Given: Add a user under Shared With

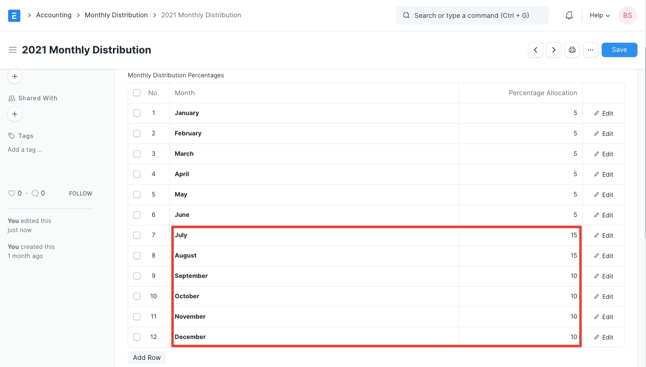Looking at the screenshot, I should [x=15, y=114].
